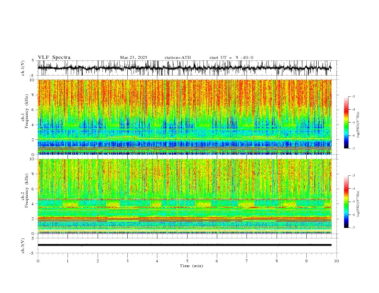Click the time axis tick label '9'
This screenshot has width=379, height=293.
(306, 261)
